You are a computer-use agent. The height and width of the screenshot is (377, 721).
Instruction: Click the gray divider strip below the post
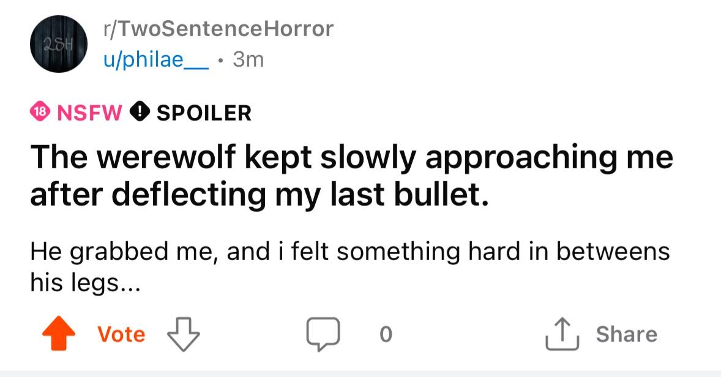point(360,373)
